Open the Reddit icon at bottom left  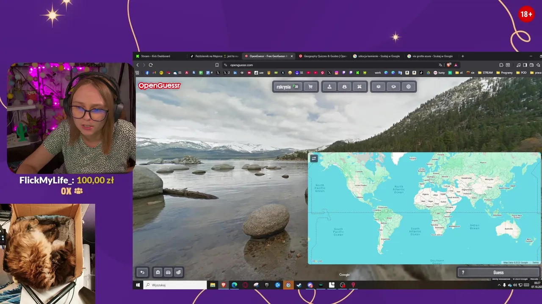[x=178, y=272]
